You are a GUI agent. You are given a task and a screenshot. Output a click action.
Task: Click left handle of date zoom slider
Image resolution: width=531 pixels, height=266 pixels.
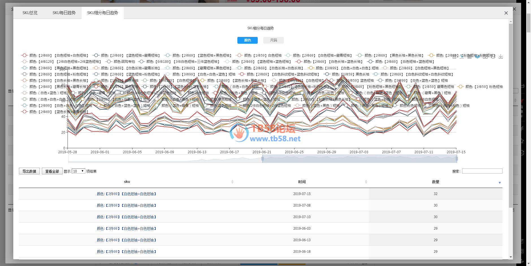coord(263,159)
